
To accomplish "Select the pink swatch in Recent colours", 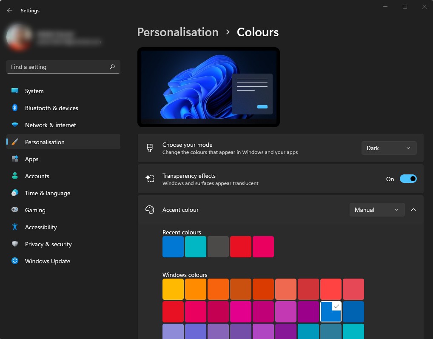I will point(263,247).
